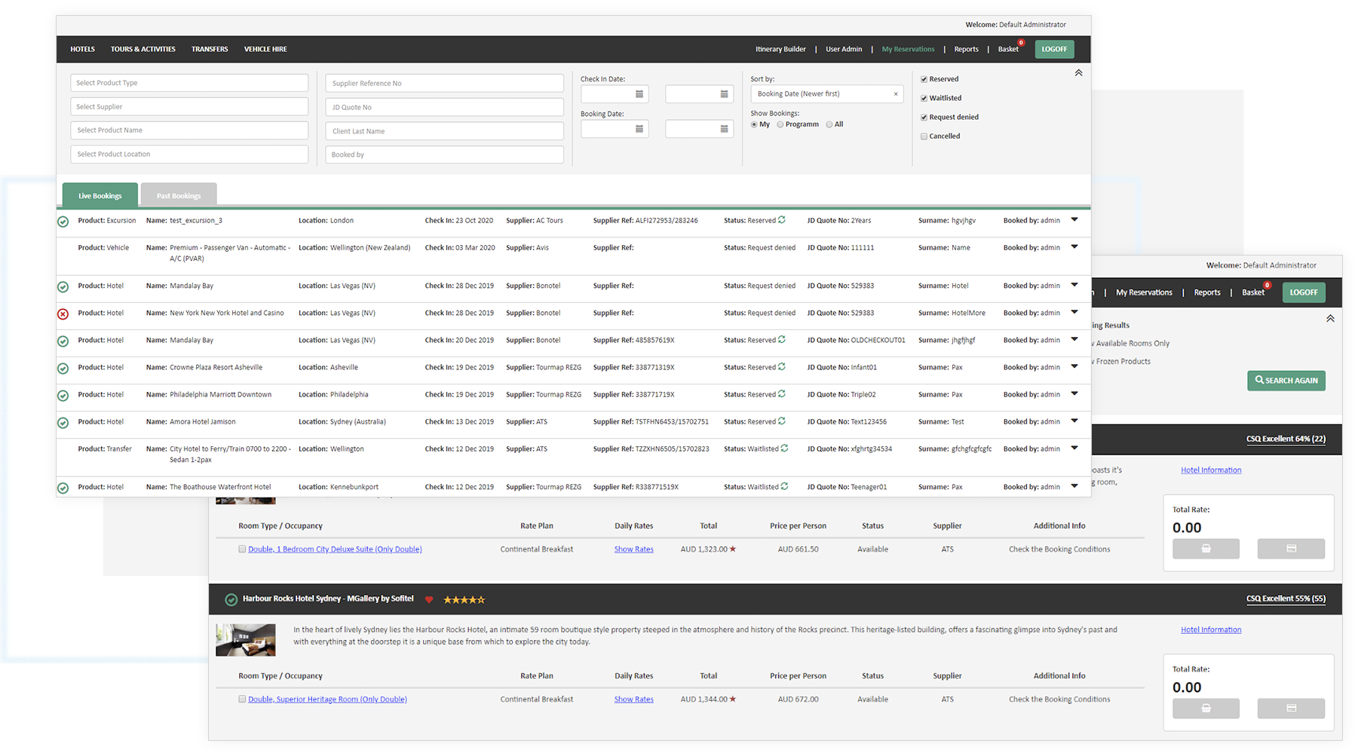Click refresh icon on Crowne Plaza Resort Asheville row
This screenshot has width=1361, height=756.
point(782,367)
